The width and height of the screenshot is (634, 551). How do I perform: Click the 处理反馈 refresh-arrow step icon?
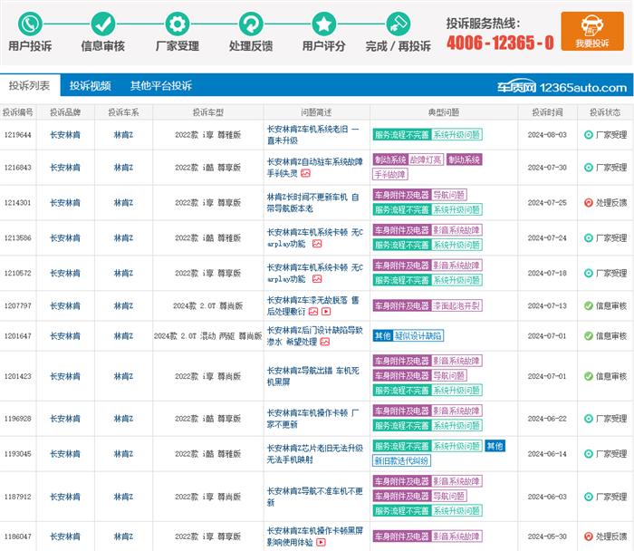click(x=251, y=24)
